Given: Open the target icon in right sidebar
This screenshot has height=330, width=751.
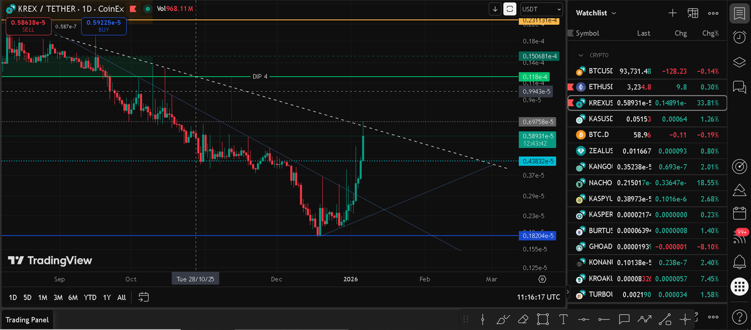Looking at the screenshot, I should tap(739, 167).
